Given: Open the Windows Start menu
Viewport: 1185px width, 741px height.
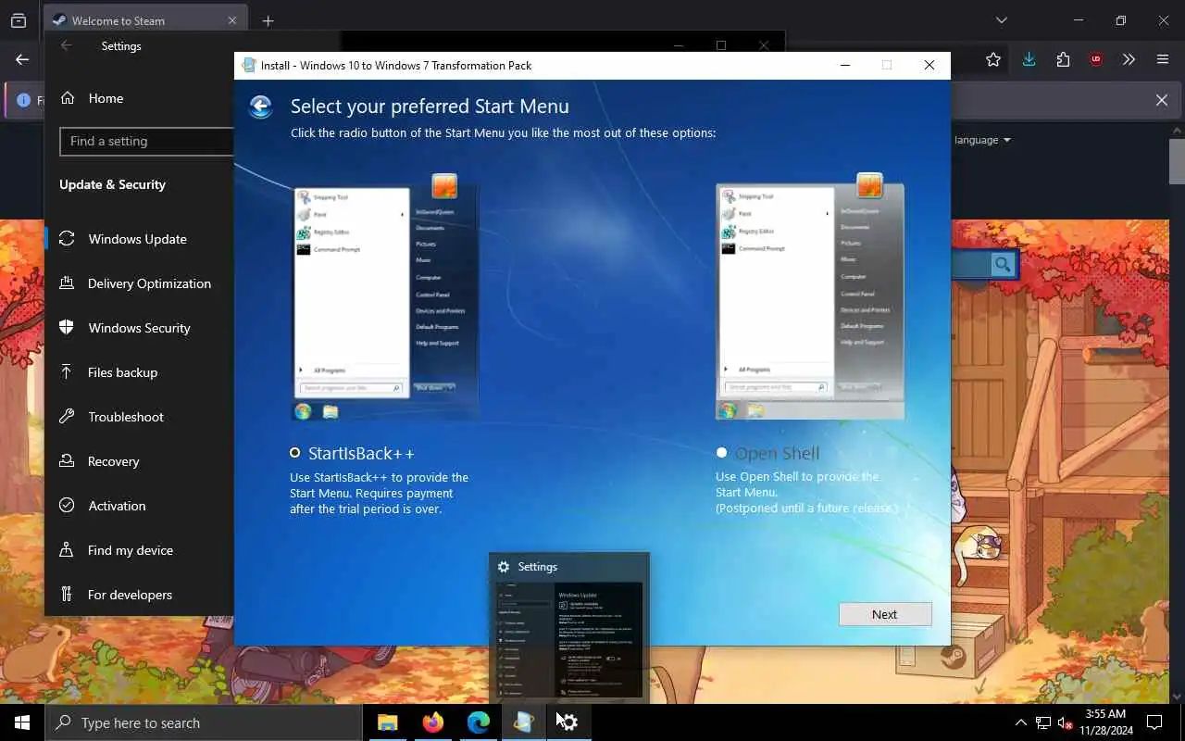Looking at the screenshot, I should point(22,722).
